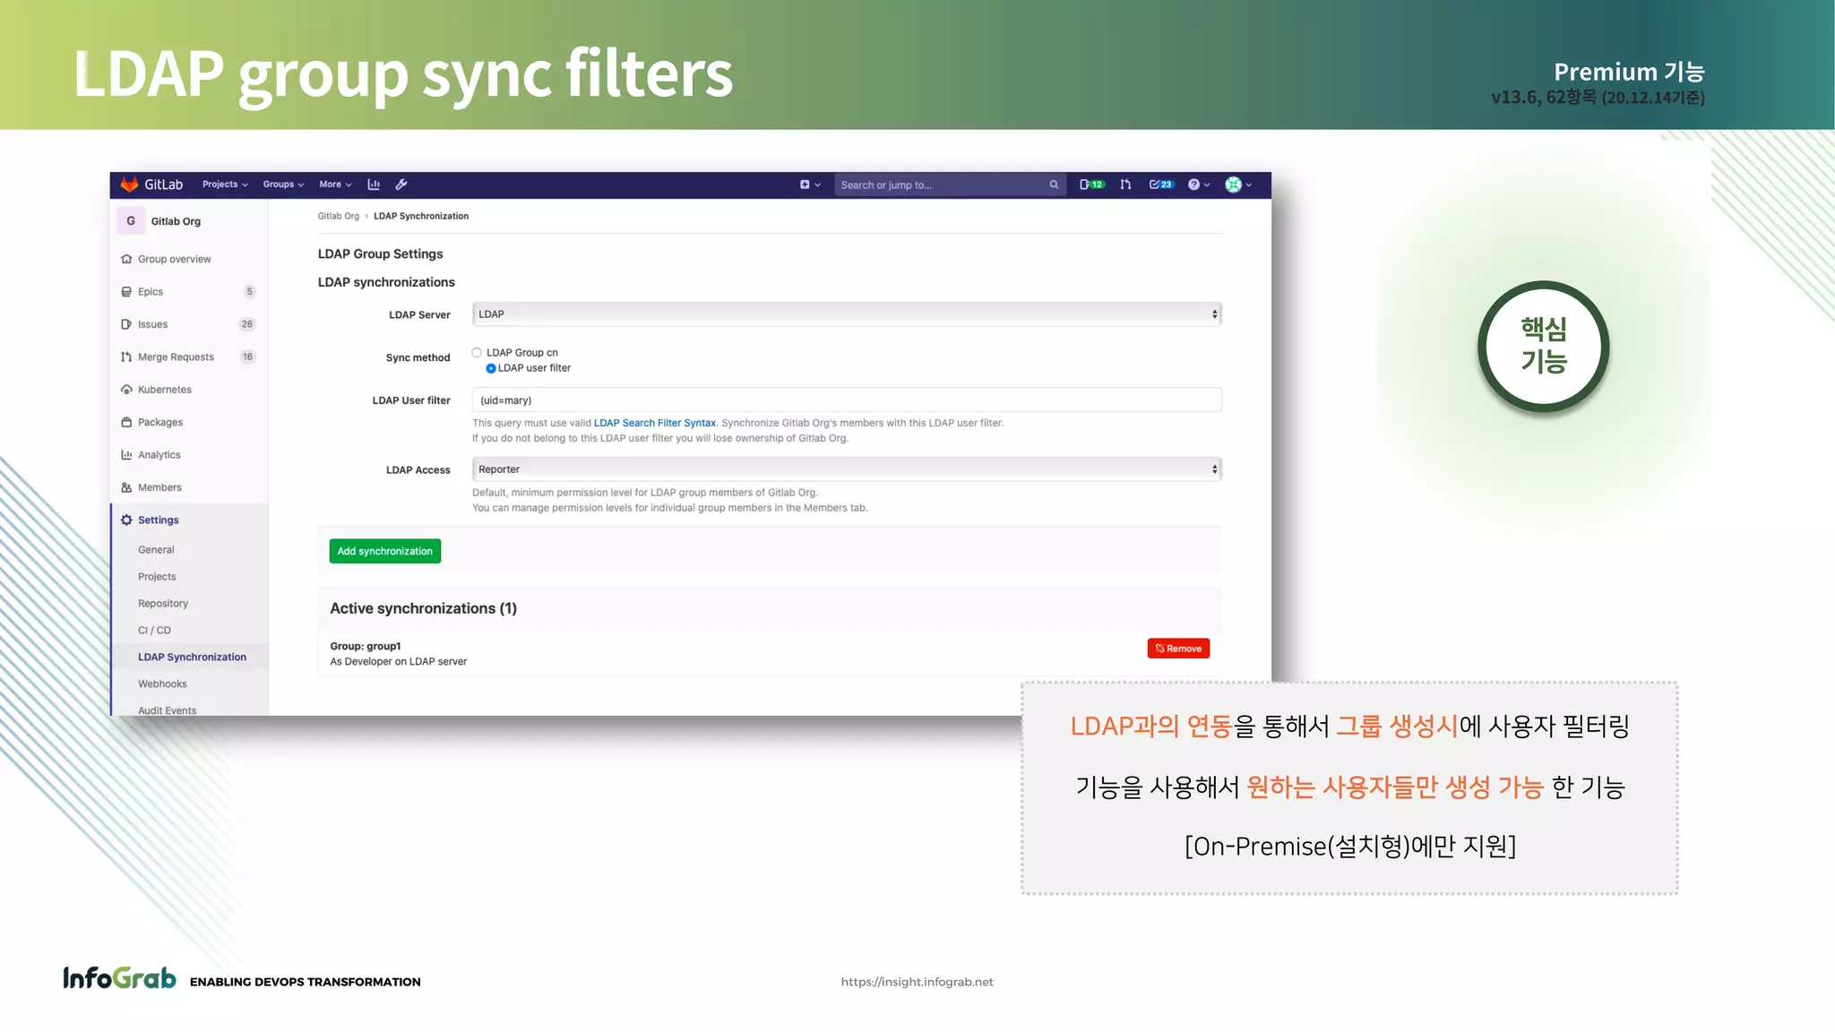Click the GitLab fox logo
1835x1032 pixels.
tap(130, 185)
